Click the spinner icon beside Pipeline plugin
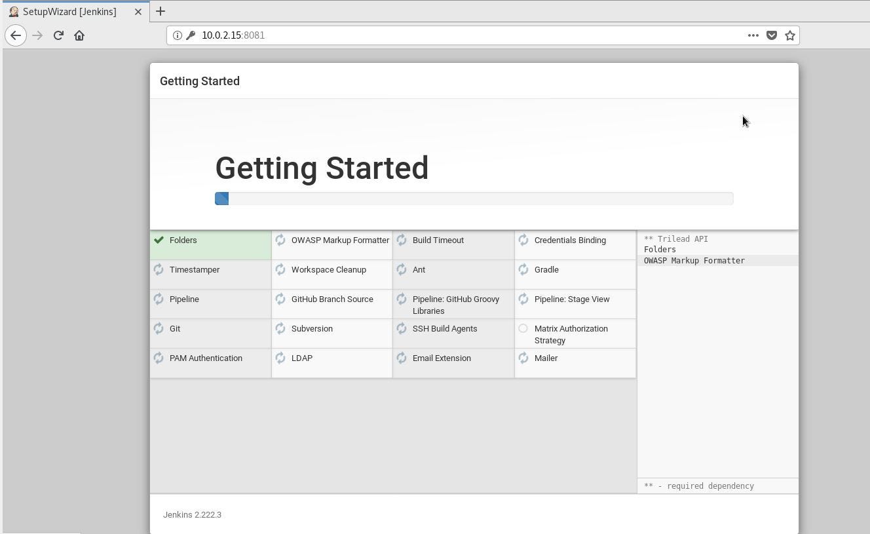Viewport: 870px width, 534px height. point(159,299)
